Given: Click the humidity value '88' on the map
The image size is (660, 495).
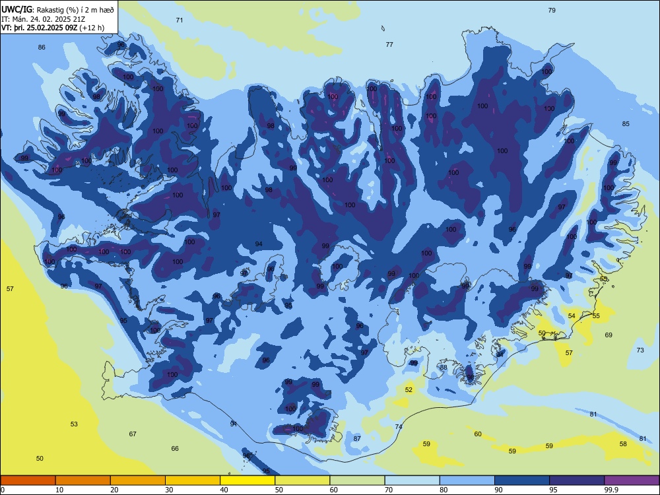Looking at the screenshot, I should coord(444,367).
